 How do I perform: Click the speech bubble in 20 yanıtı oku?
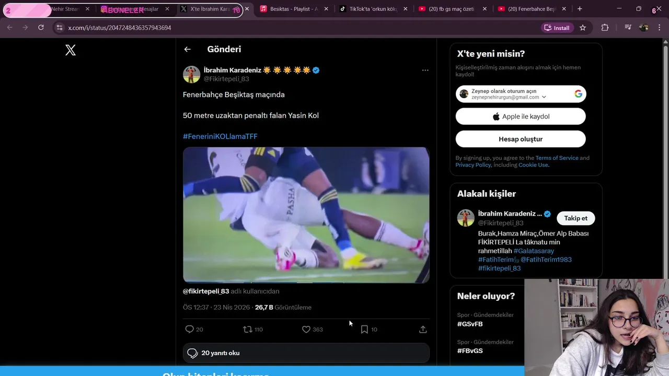(192, 354)
